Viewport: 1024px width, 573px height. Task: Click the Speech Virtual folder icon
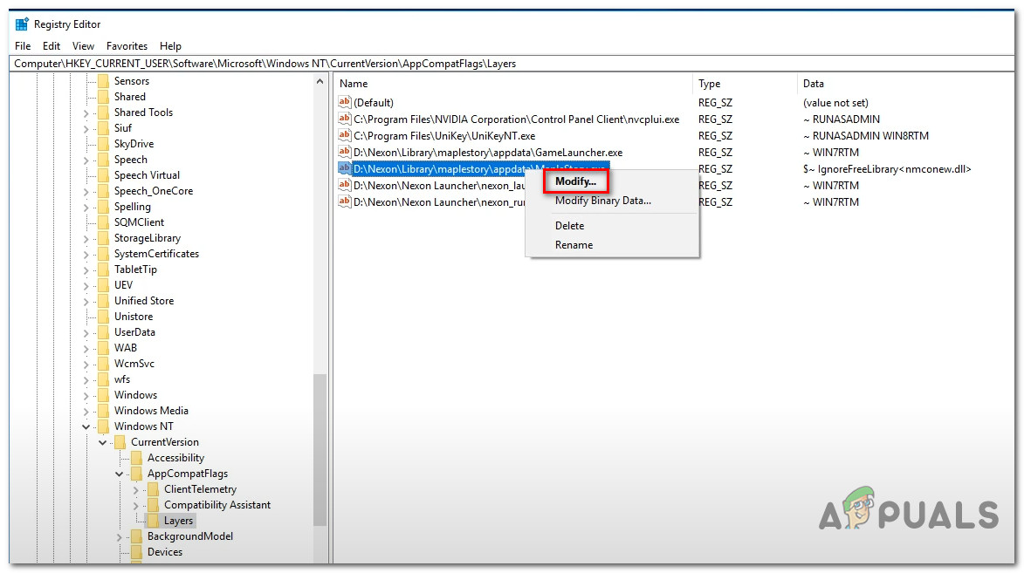pyautogui.click(x=103, y=175)
